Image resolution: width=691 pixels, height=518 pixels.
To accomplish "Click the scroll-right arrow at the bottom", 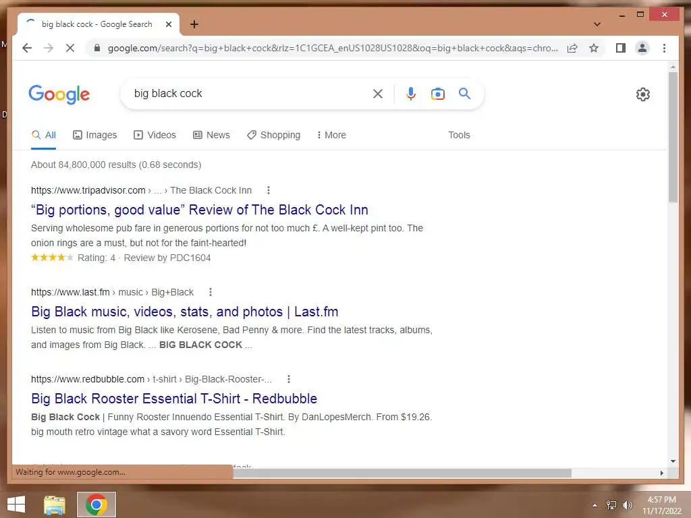I will pyautogui.click(x=661, y=473).
